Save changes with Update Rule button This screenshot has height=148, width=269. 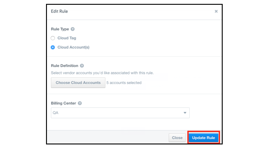pyautogui.click(x=204, y=138)
